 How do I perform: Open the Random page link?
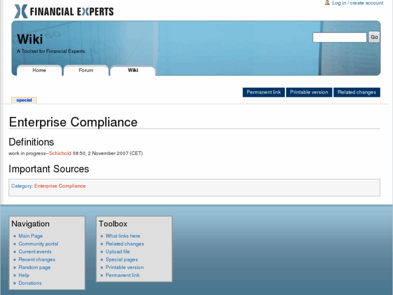35,267
